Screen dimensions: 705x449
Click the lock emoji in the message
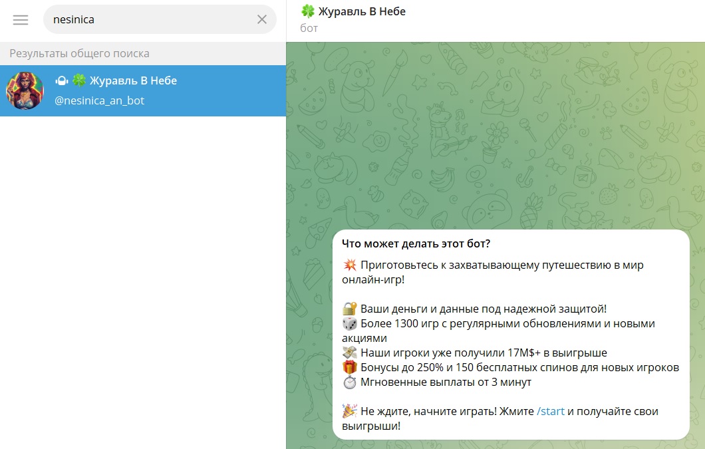click(x=349, y=309)
